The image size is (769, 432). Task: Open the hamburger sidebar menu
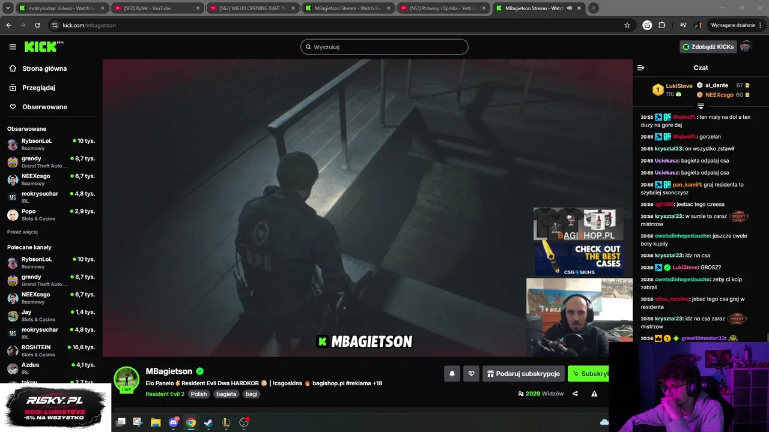[13, 47]
